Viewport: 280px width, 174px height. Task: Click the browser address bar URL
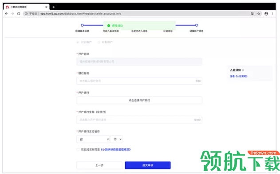tap(81, 14)
